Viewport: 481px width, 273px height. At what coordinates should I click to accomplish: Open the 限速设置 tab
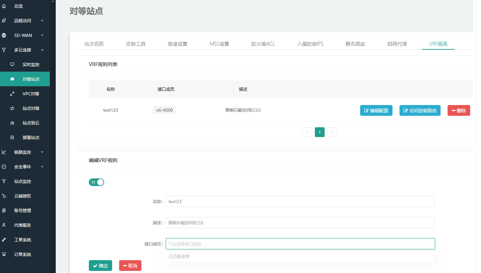point(178,44)
